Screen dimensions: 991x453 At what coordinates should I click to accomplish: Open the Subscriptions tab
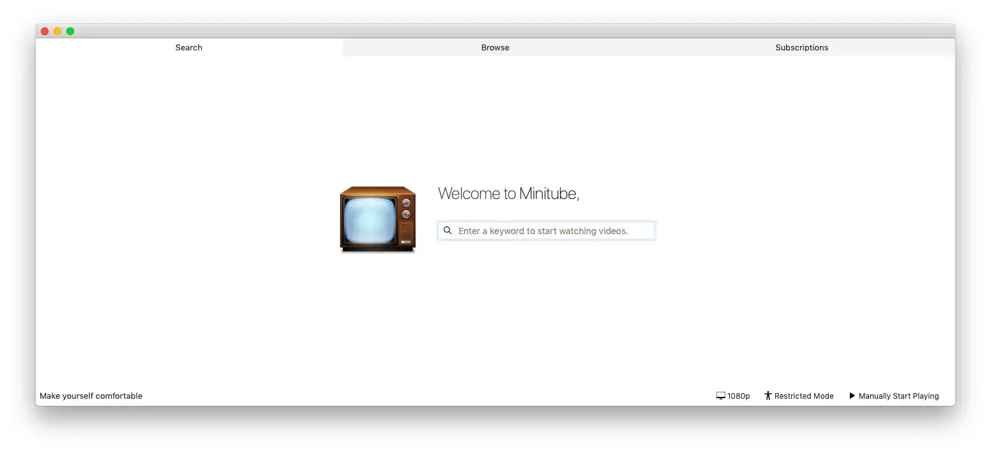(802, 47)
